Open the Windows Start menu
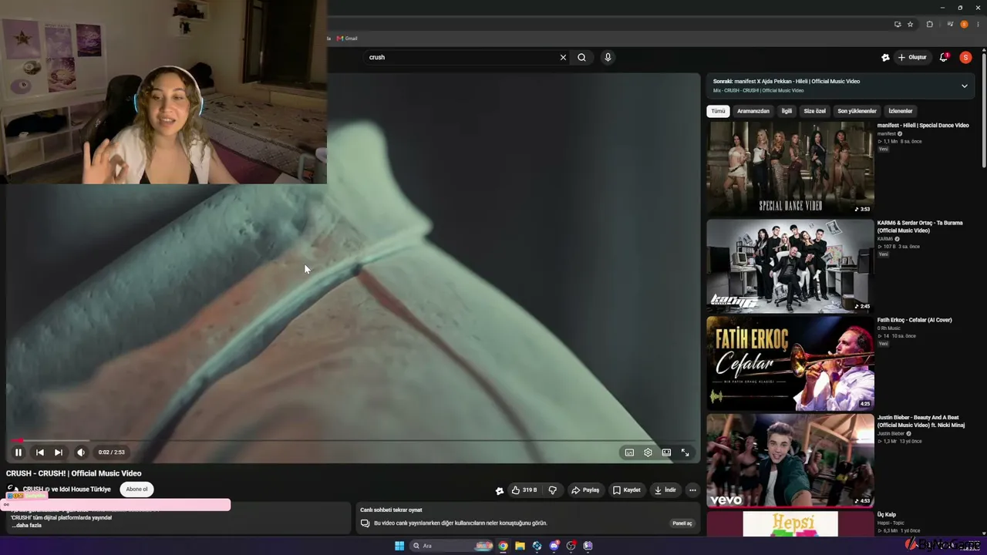 coord(399,546)
